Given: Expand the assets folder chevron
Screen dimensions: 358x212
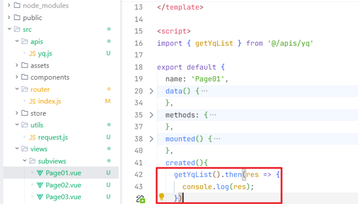Looking at the screenshot, I should [17, 65].
